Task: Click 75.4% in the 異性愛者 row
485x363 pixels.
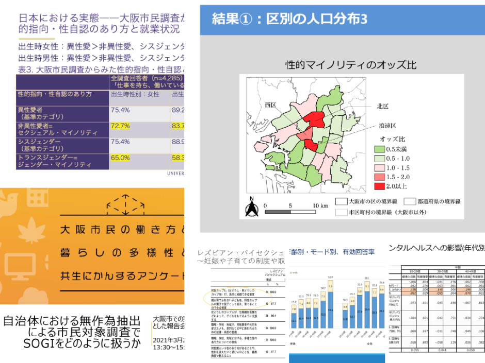Action: tap(120, 110)
